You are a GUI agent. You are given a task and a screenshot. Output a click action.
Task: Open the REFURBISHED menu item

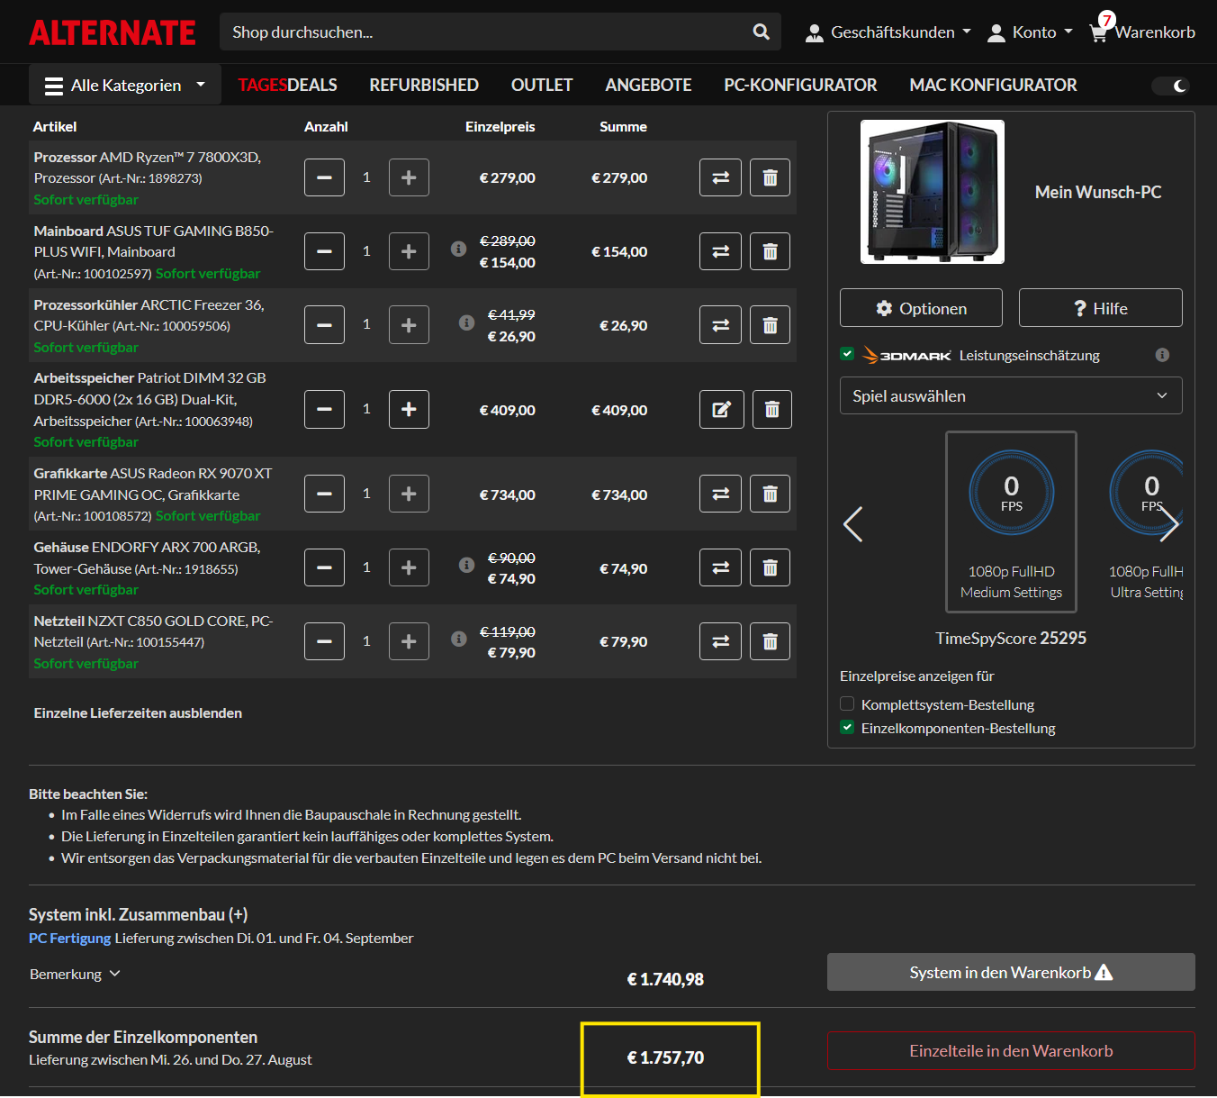[424, 85]
